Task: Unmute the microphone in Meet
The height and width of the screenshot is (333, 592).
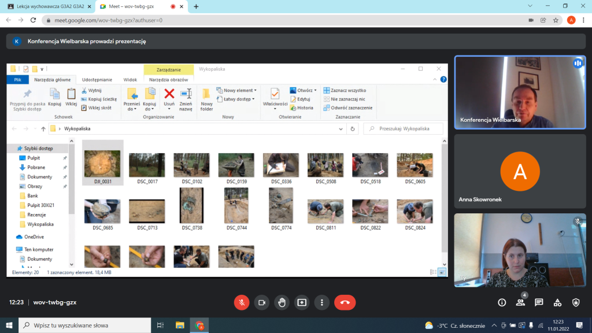Action: click(242, 302)
